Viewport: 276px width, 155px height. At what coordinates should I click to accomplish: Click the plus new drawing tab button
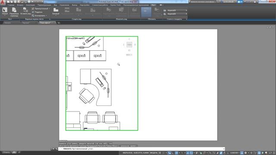[x=59, y=23]
